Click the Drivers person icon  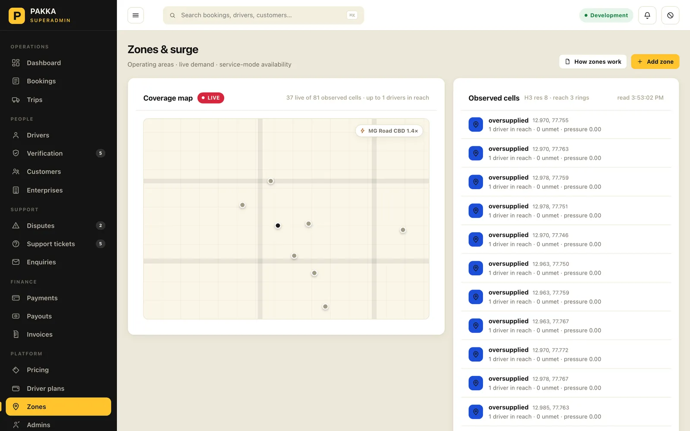(16, 135)
